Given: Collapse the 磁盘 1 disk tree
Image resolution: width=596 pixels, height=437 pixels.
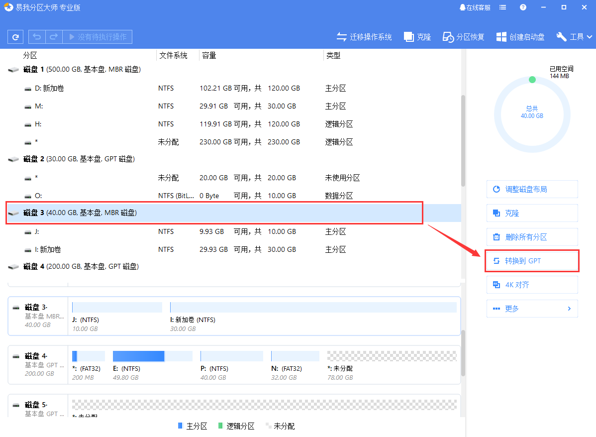Looking at the screenshot, I should (13, 70).
